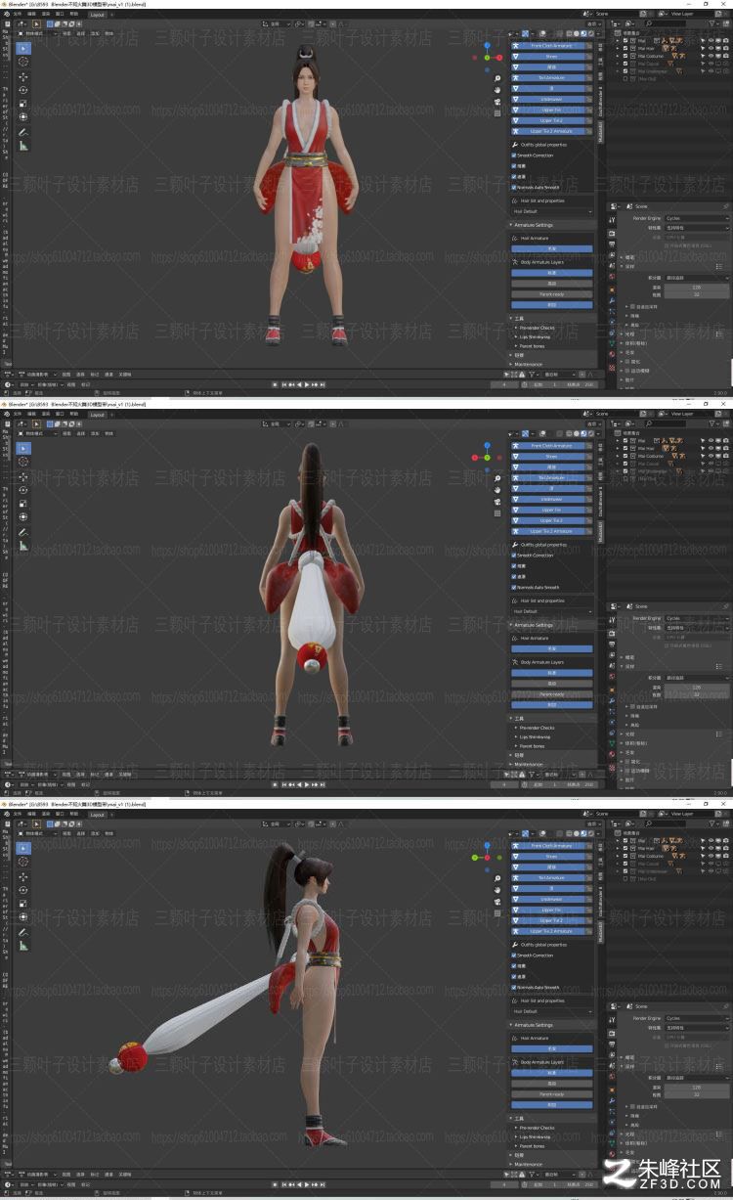Switch to Layout workspace tab in the front-view window
The height and width of the screenshot is (1200, 733).
click(98, 15)
